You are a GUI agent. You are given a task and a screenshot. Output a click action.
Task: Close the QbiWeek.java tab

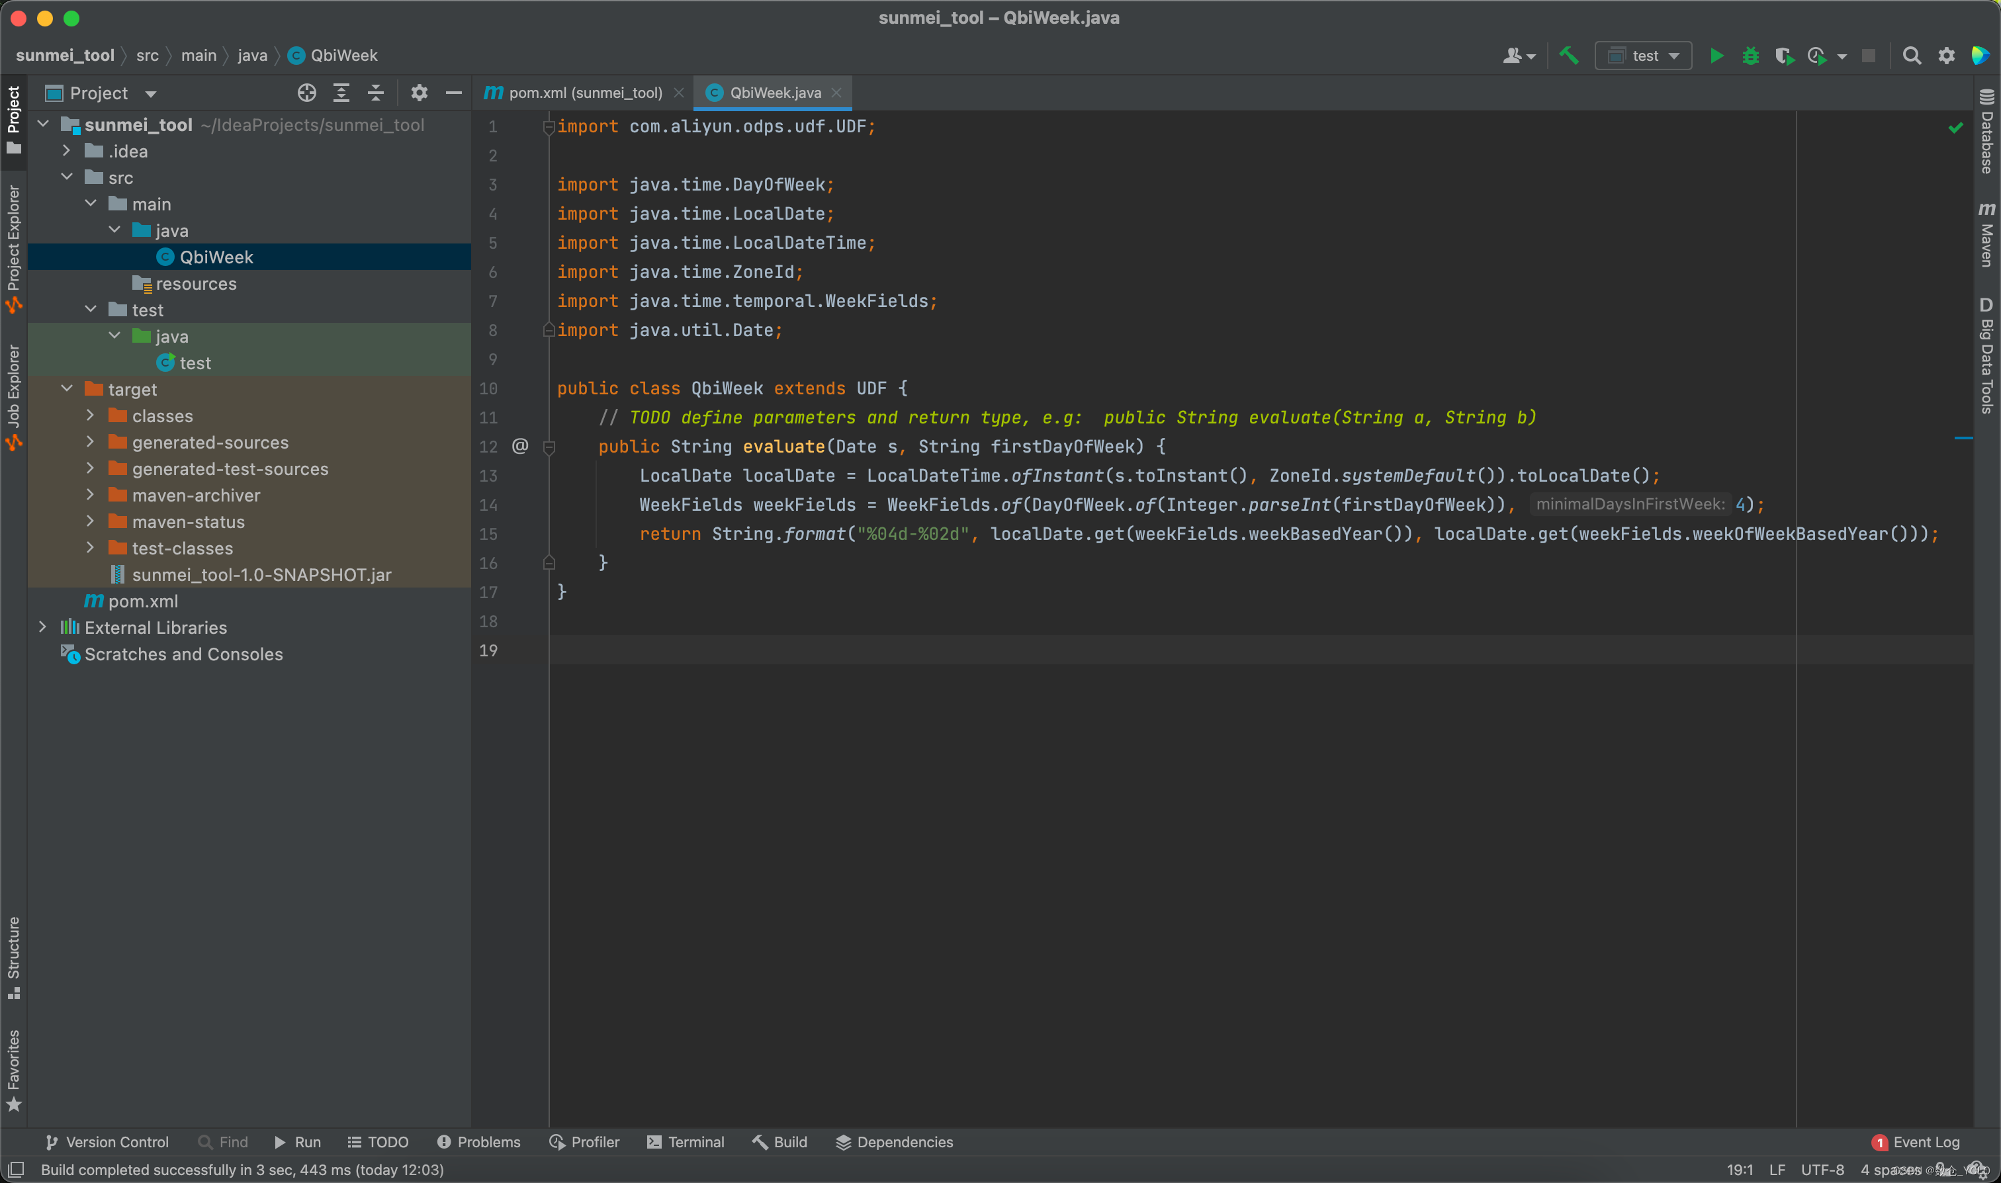(836, 93)
